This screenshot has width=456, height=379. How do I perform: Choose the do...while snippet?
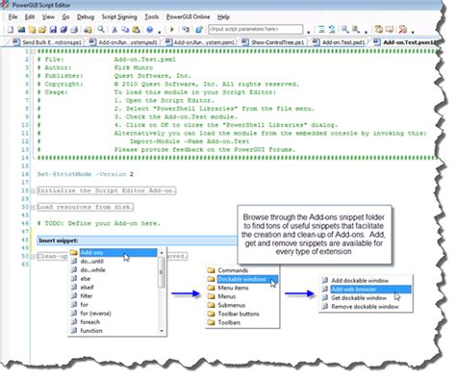(92, 270)
